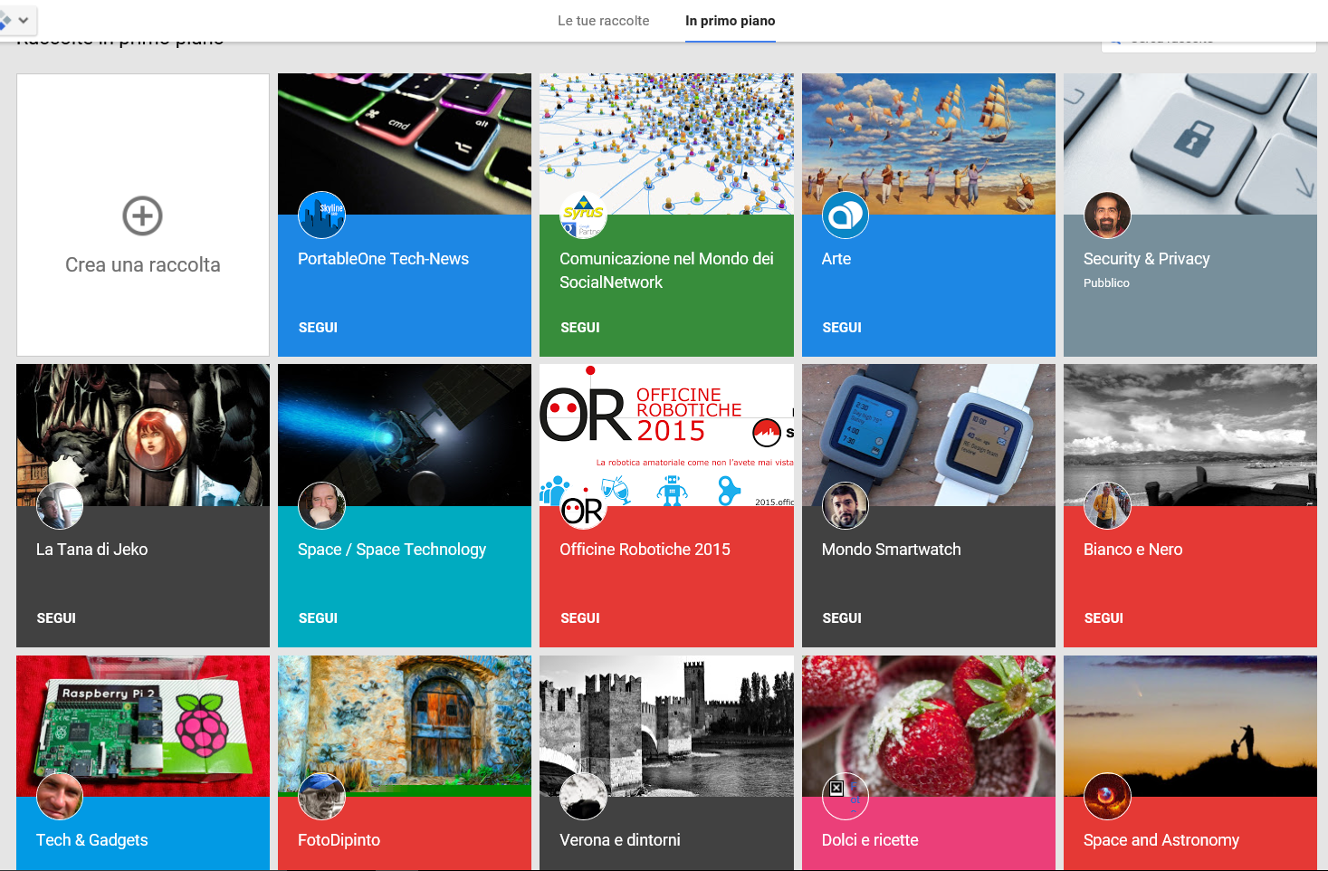Screen dimensions: 1328x871
Task: Click the Pubblico label on Security & Privacy
Action: click(1106, 283)
